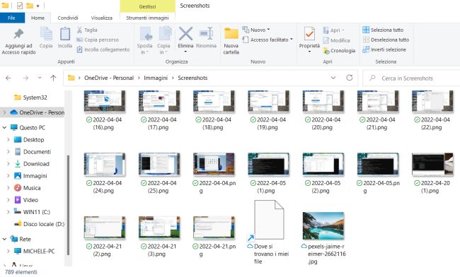The height and width of the screenshot is (277, 460).
Task: Select thumbnail 2022-04-04 (16).png
Action: [x=105, y=101]
